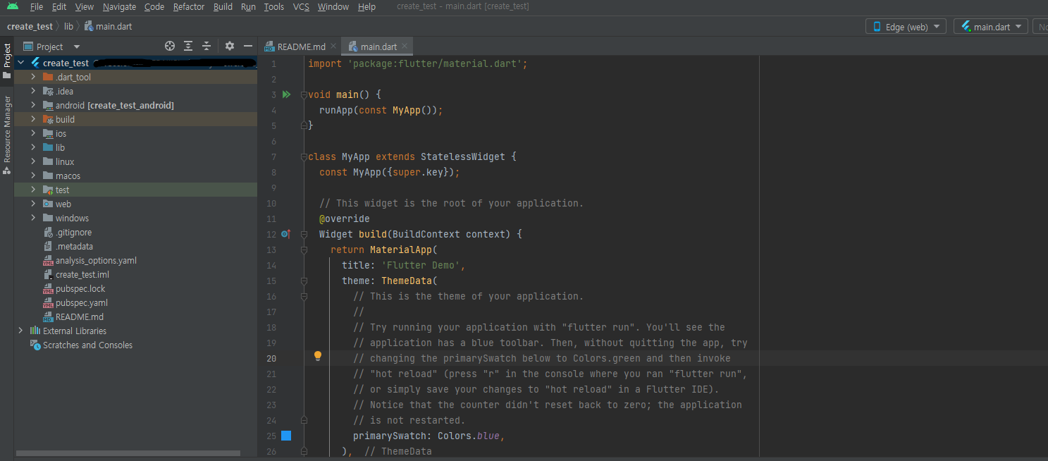Viewport: 1048px width, 461px height.
Task: Open the Project side tool window
Action: tap(7, 61)
